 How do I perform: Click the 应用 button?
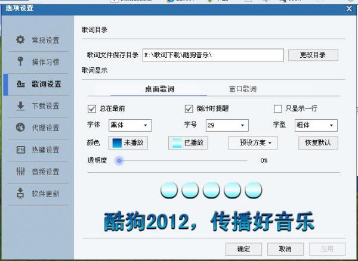click(x=327, y=249)
